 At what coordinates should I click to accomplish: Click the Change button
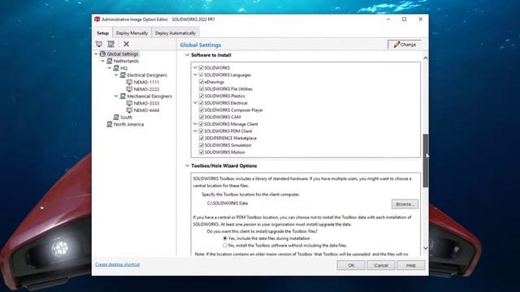click(x=405, y=45)
